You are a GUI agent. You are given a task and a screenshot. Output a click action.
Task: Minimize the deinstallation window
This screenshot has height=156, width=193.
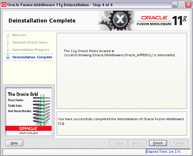coord(174,5)
